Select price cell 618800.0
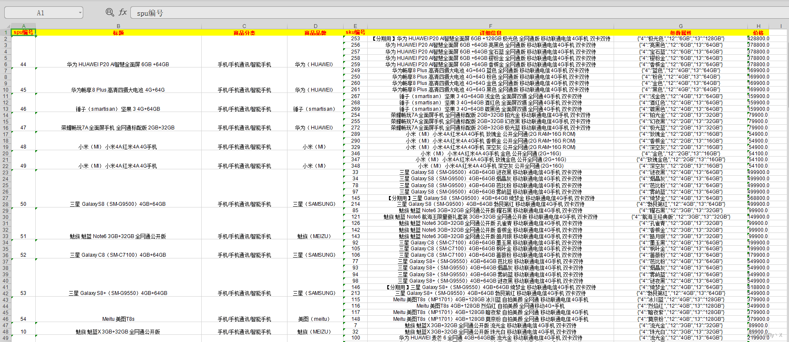The height and width of the screenshot is (342, 789). 758,287
